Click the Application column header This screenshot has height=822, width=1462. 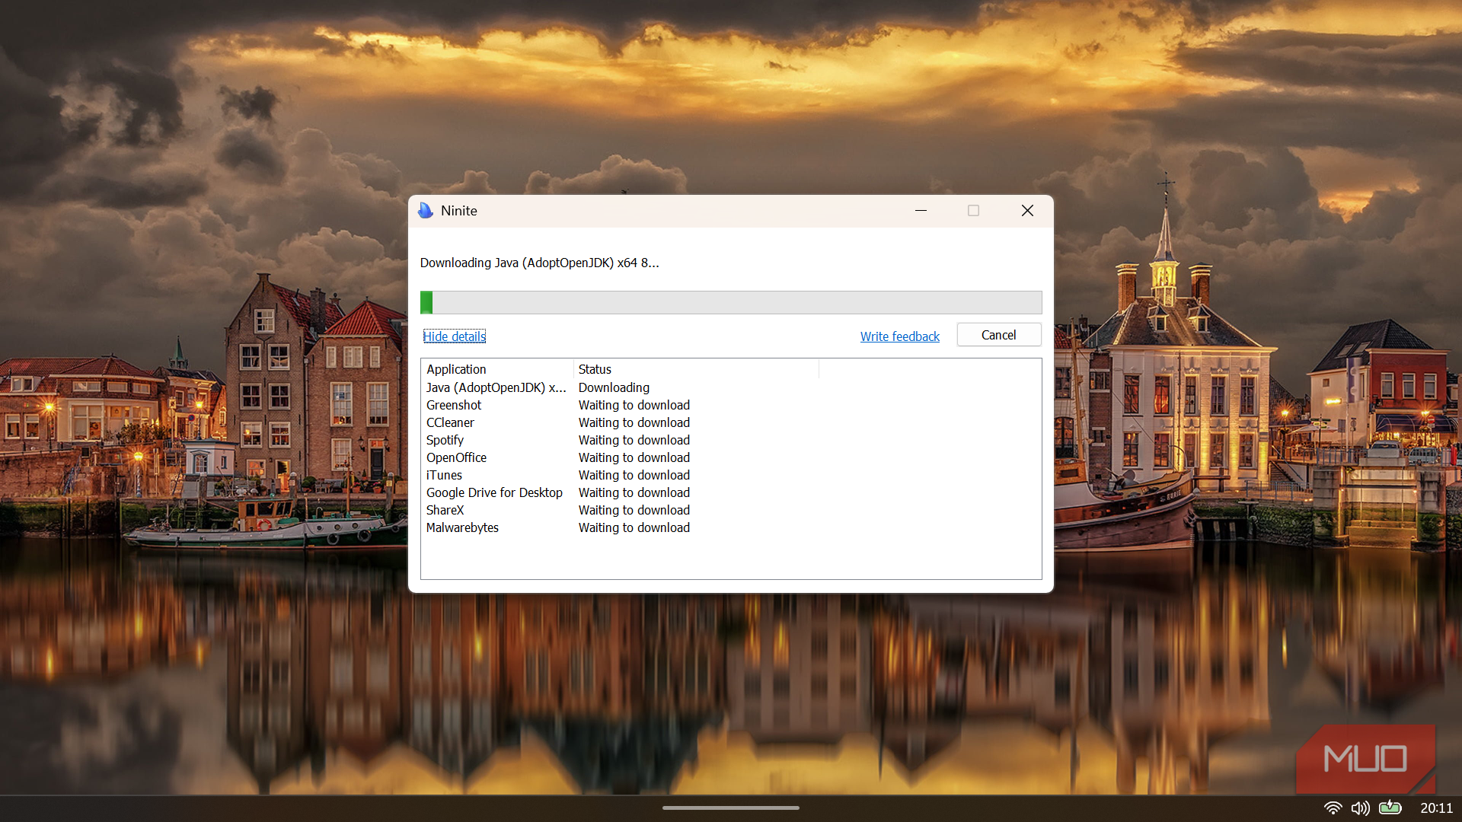pos(497,369)
